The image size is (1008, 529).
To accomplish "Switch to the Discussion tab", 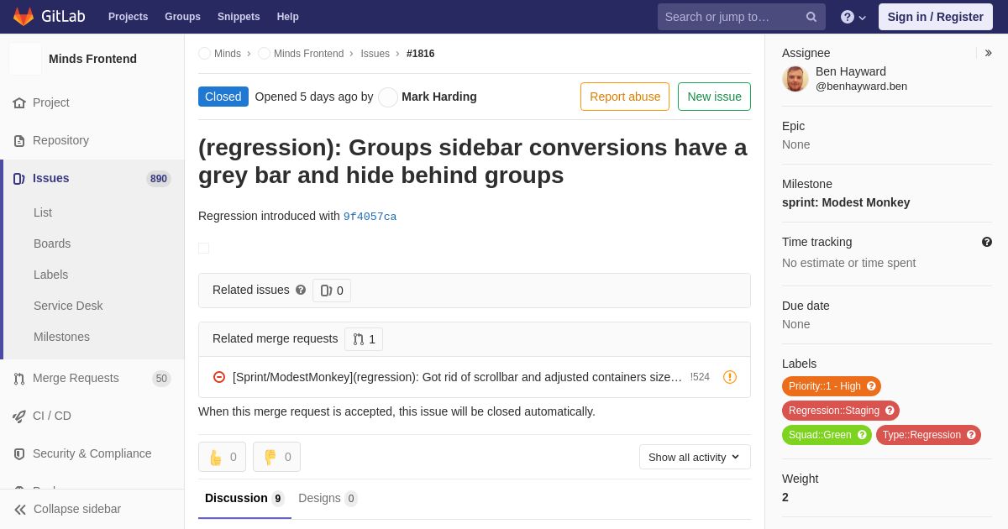I will point(244,498).
